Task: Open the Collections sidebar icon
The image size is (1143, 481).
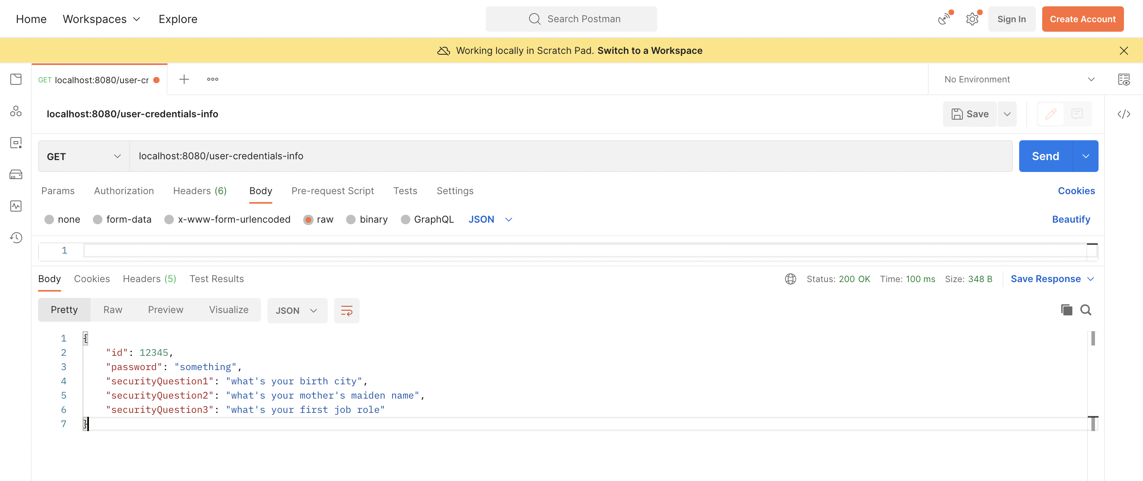Action: coord(16,79)
